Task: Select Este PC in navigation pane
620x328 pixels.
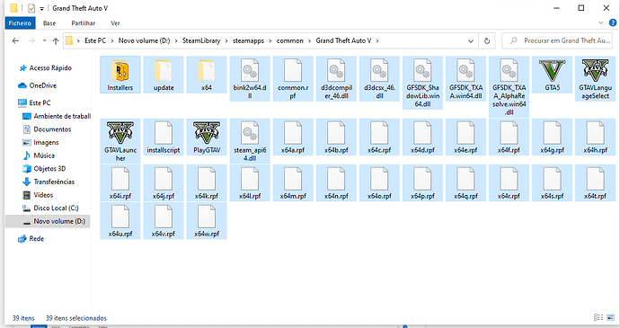Action: 40,102
